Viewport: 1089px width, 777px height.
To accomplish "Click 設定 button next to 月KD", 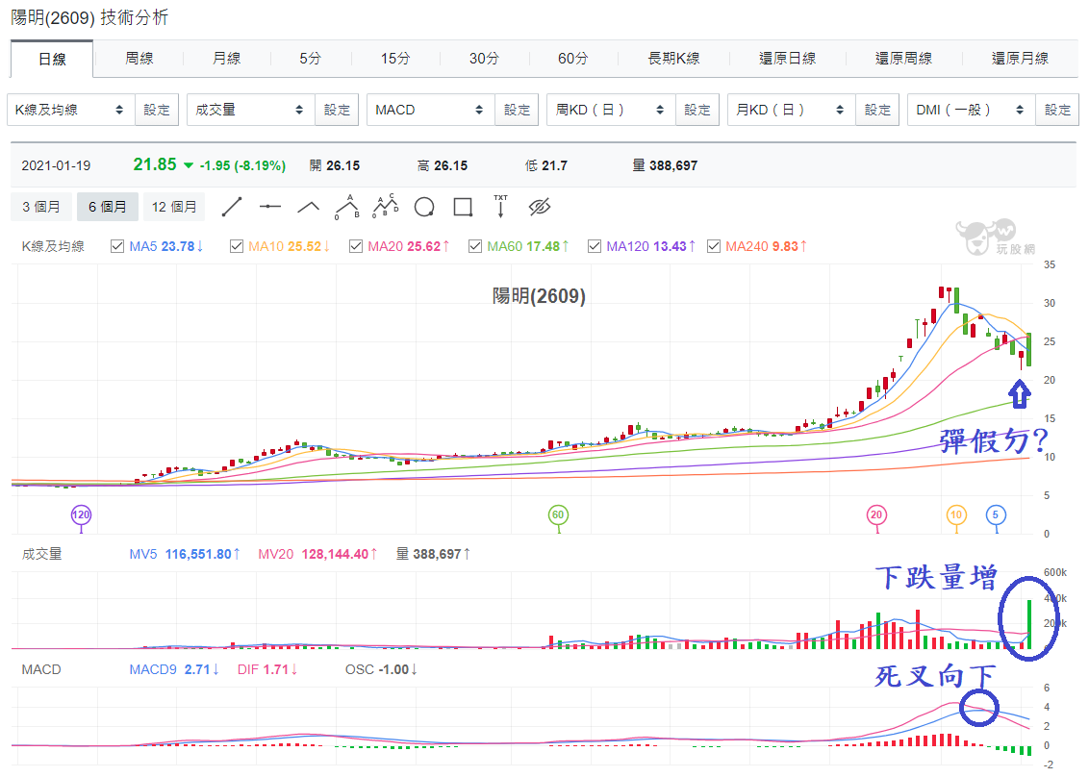I will pos(878,110).
